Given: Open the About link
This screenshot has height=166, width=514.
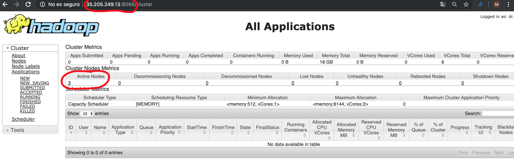Looking at the screenshot, I should pos(18,56).
